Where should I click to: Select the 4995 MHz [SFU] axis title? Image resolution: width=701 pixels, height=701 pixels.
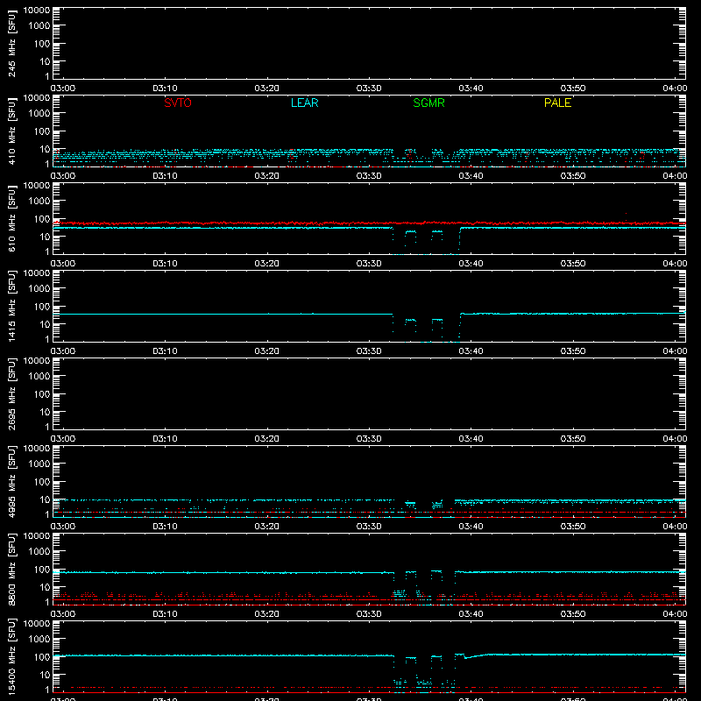click(11, 481)
